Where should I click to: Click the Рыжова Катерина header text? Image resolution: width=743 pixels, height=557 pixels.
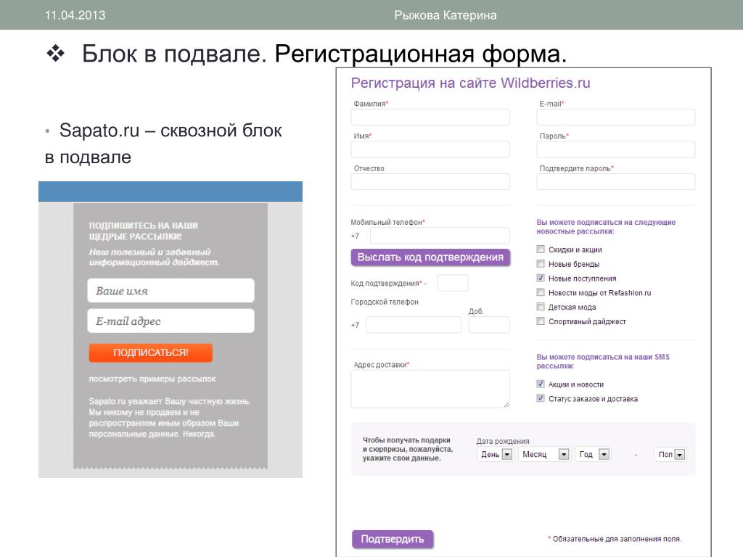pos(446,15)
